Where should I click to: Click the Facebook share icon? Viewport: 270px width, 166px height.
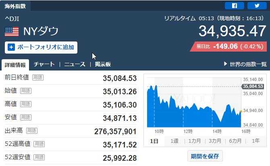[234, 6]
